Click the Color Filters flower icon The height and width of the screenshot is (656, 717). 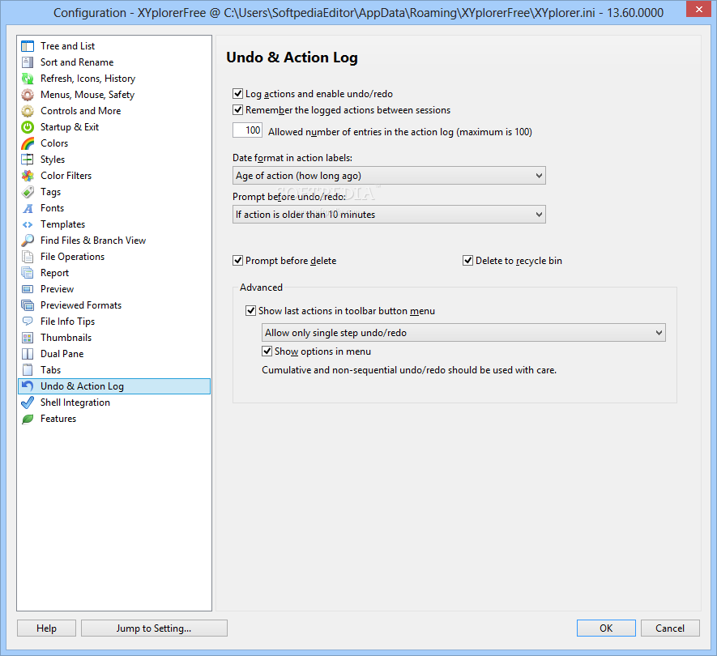(x=28, y=176)
